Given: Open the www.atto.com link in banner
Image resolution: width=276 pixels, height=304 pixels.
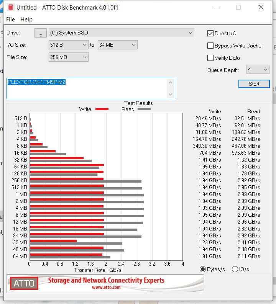Looking at the screenshot, I should pos(106,287).
